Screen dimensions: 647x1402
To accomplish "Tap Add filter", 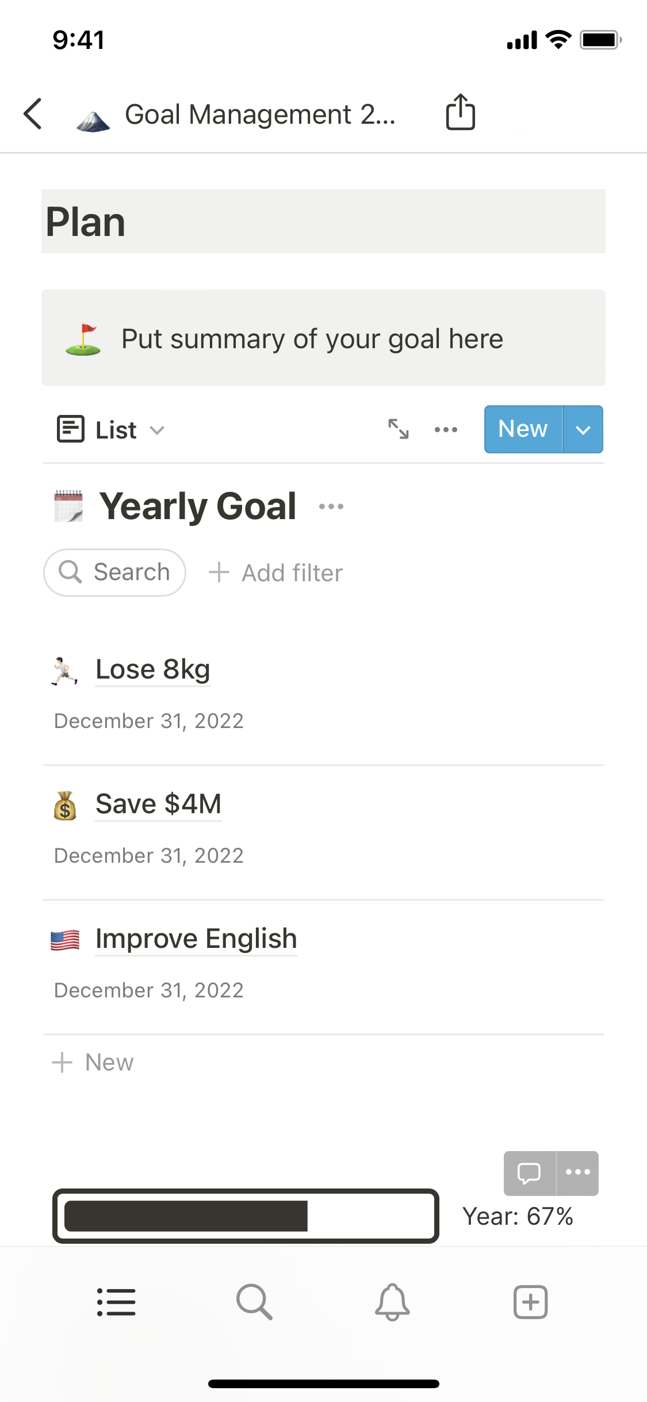I will pyautogui.click(x=276, y=573).
